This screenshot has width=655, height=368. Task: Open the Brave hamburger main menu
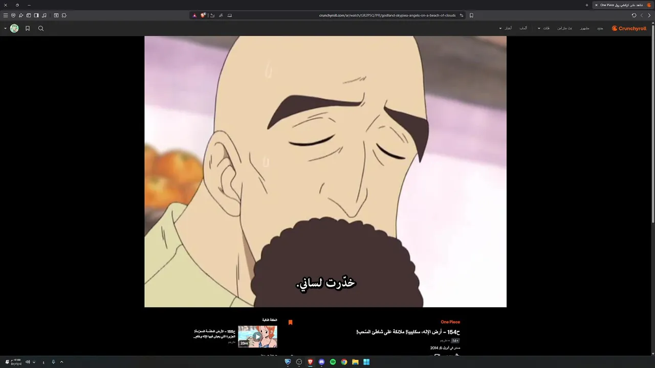6,15
